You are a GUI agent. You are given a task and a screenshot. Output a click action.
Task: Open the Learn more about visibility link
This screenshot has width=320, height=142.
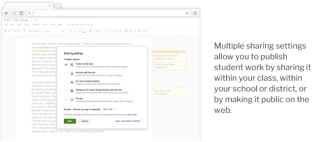(127, 121)
